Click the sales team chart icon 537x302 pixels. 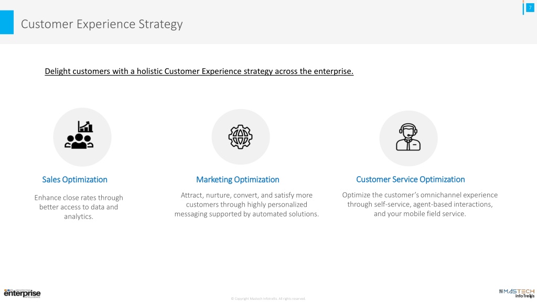pos(79,135)
